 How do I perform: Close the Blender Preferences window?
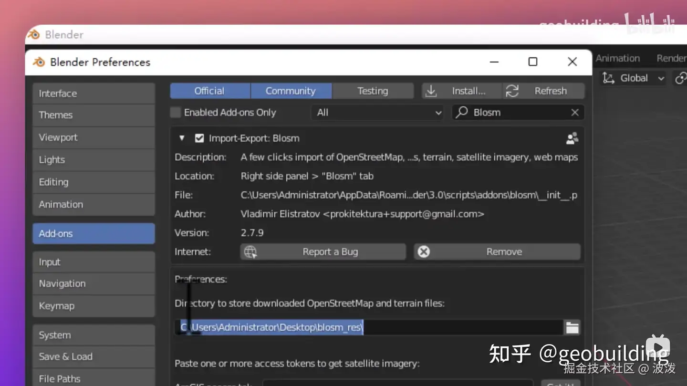pos(572,62)
